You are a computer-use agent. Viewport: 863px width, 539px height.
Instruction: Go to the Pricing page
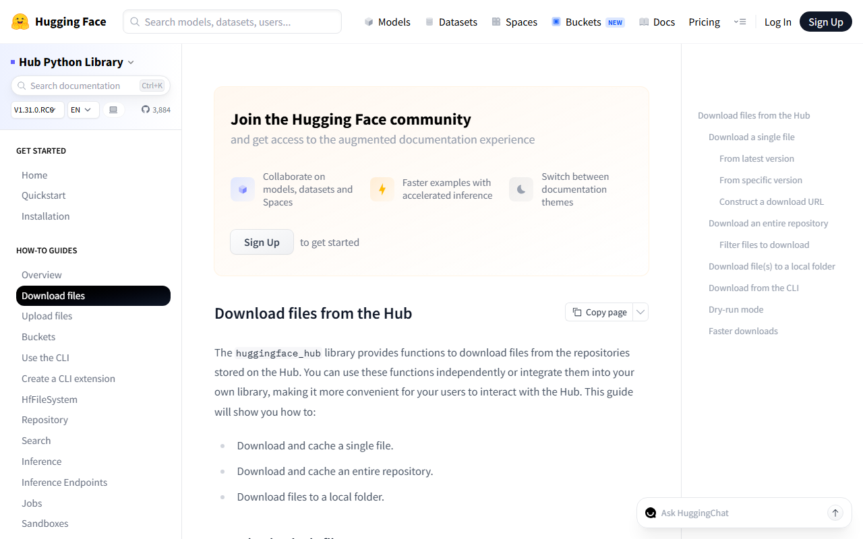[x=705, y=22]
